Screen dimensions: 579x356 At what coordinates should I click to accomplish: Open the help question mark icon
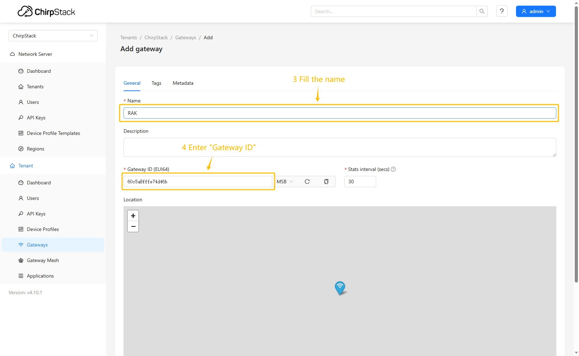501,11
